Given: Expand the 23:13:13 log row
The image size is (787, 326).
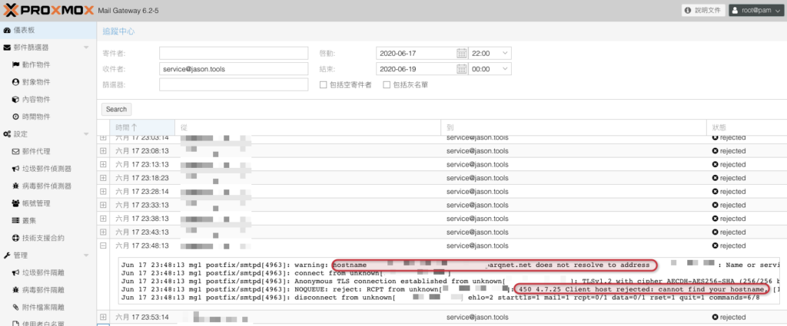Looking at the screenshot, I should pyautogui.click(x=104, y=164).
